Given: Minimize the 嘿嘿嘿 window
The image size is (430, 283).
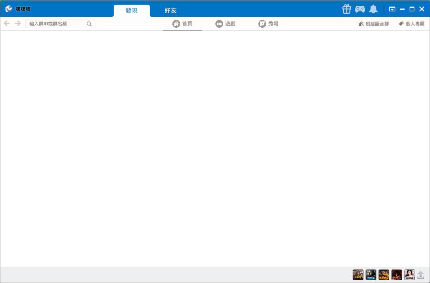Looking at the screenshot, I should coord(402,9).
